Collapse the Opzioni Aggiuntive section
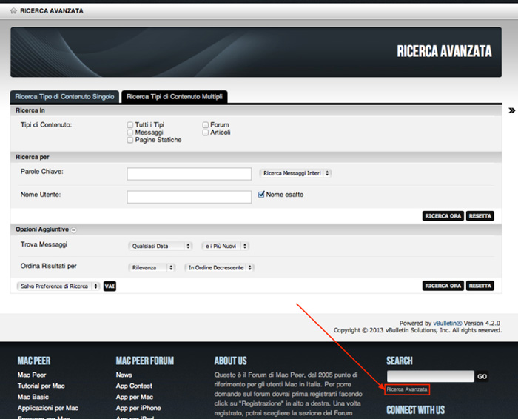This screenshot has width=518, height=419. tap(74, 230)
